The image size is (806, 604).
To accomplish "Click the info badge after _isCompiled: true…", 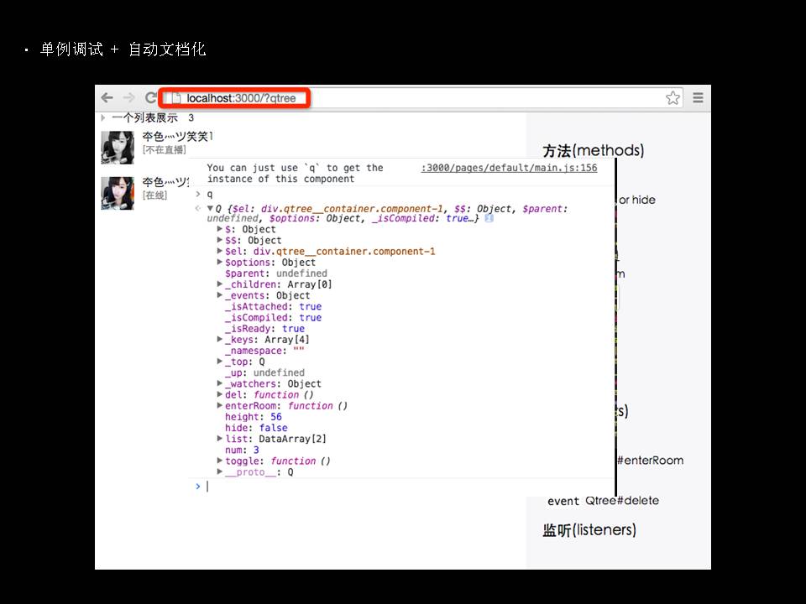I will [489, 219].
